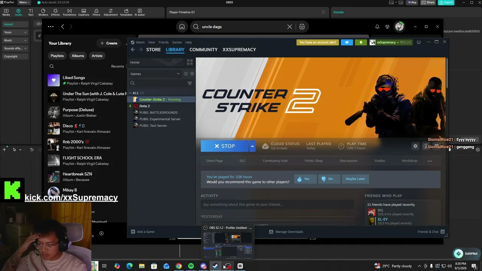The height and width of the screenshot is (271, 482).
Task: Select the Audio tool in CapCut
Action: (18, 12)
